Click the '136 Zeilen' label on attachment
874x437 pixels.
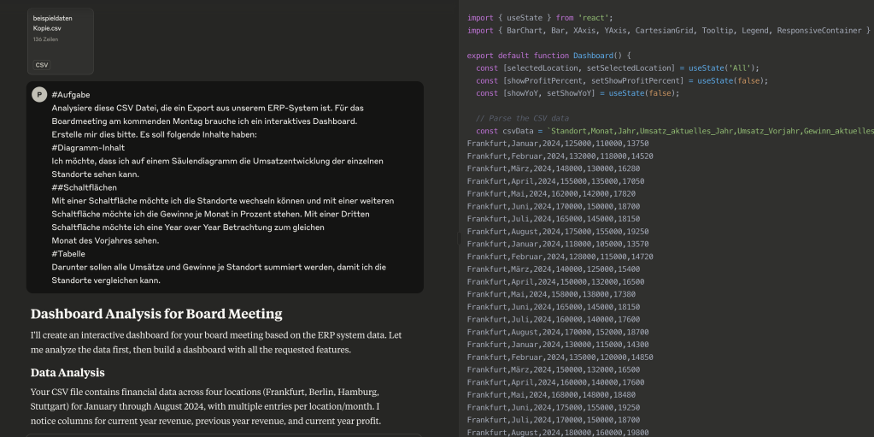45,39
